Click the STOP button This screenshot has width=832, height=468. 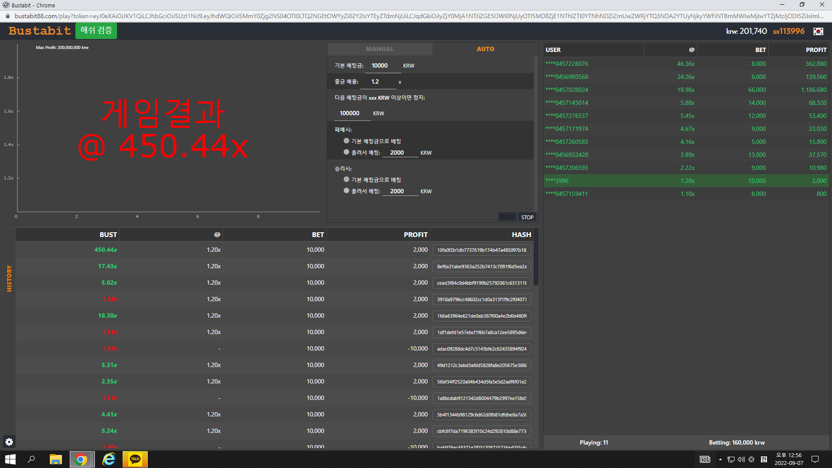coord(527,217)
